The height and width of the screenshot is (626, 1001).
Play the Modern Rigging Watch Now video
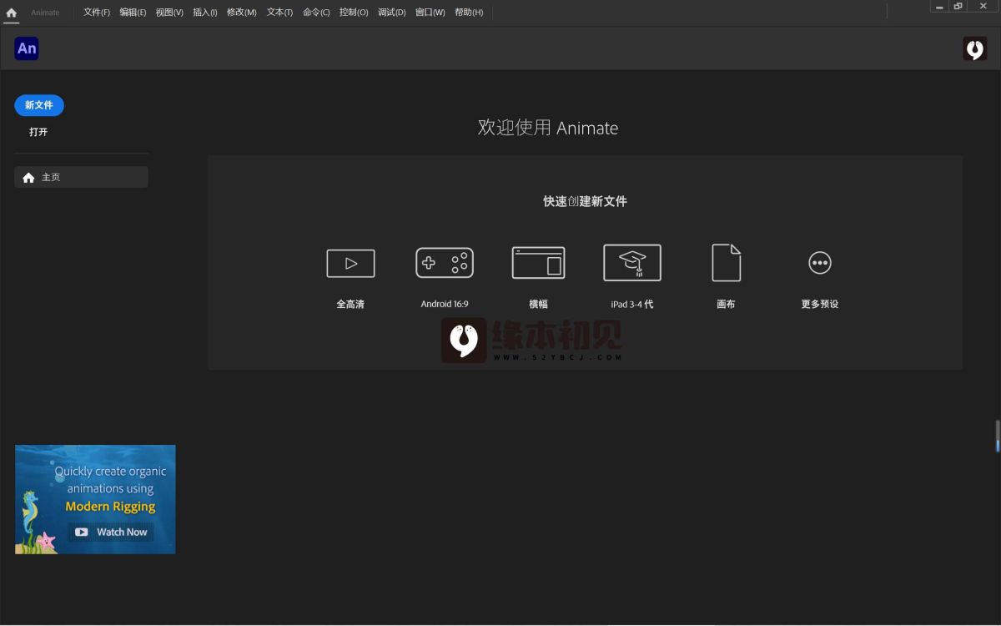click(x=112, y=532)
